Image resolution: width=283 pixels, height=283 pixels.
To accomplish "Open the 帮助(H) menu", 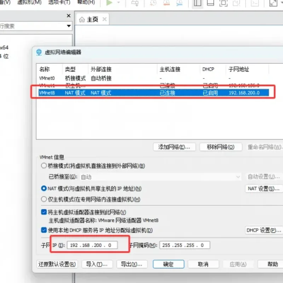I will pyautogui.click(x=86, y=2).
